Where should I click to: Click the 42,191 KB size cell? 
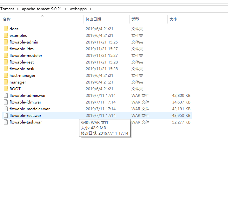point(181,109)
